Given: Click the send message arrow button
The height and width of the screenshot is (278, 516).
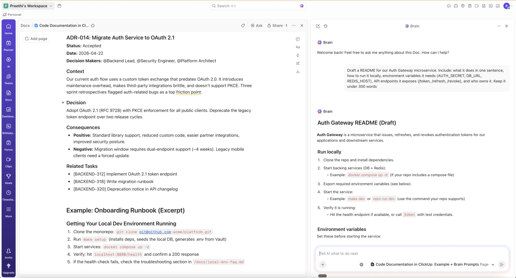Looking at the screenshot, I should tap(501, 265).
